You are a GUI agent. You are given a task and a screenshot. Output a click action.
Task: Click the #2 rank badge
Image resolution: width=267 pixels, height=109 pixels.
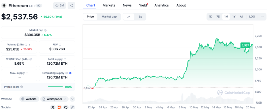(39, 6)
